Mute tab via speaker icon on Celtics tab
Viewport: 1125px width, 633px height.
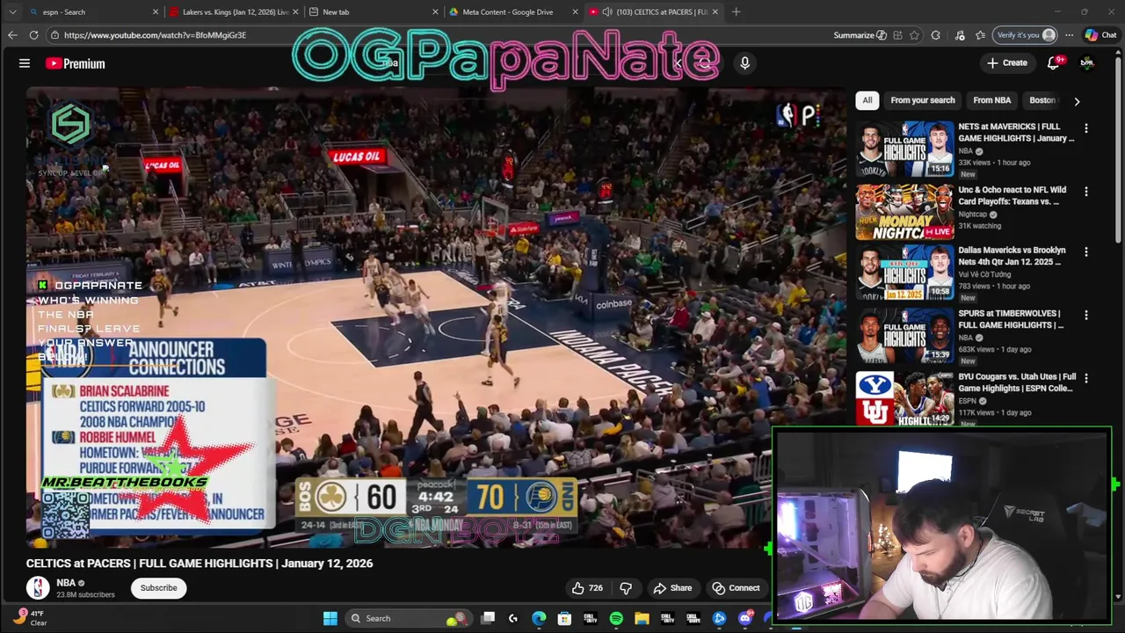606,11
